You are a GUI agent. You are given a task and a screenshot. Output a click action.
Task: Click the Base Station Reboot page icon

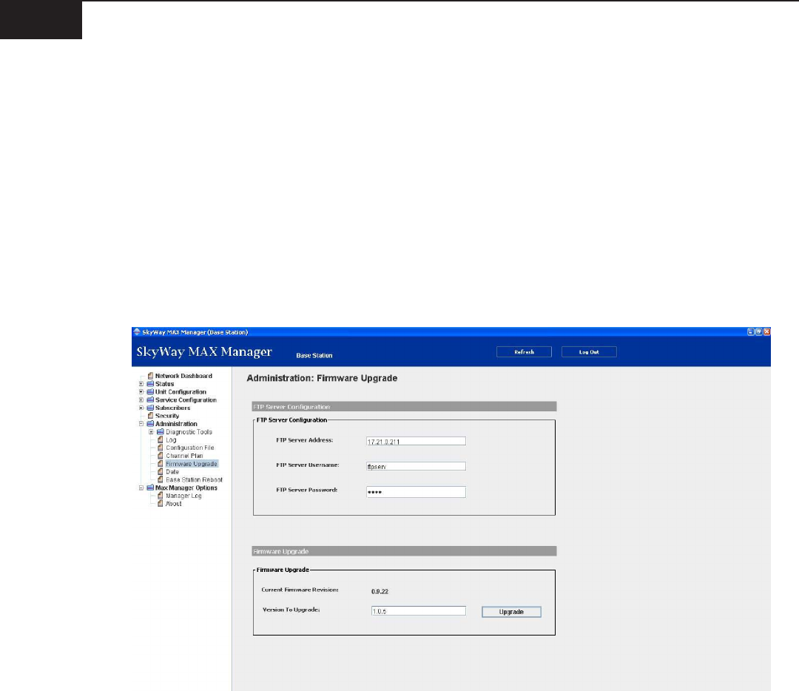(x=161, y=479)
